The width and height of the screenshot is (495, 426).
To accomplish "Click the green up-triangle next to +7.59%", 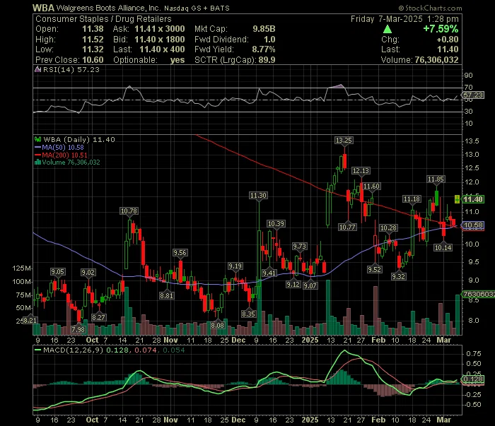I will pyautogui.click(x=388, y=30).
